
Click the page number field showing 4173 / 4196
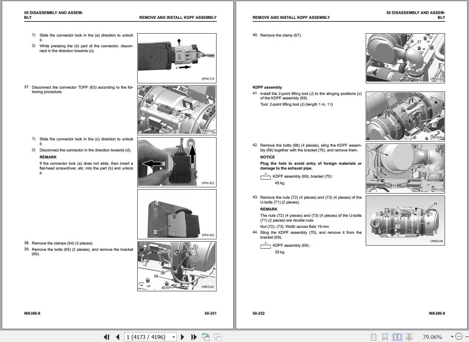click(148, 337)
